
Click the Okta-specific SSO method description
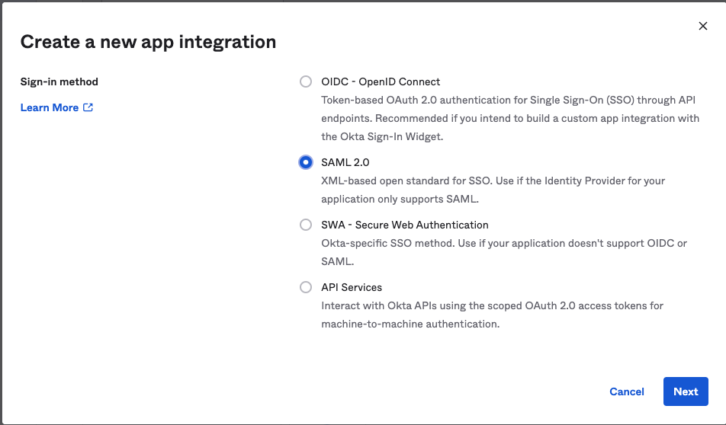tap(504, 252)
